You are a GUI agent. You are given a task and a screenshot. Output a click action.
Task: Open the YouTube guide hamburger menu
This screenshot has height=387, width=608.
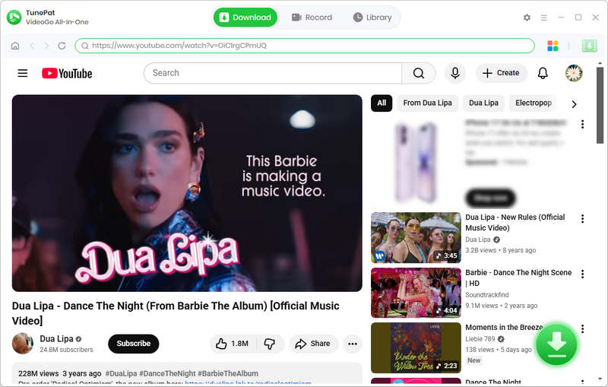tap(23, 73)
